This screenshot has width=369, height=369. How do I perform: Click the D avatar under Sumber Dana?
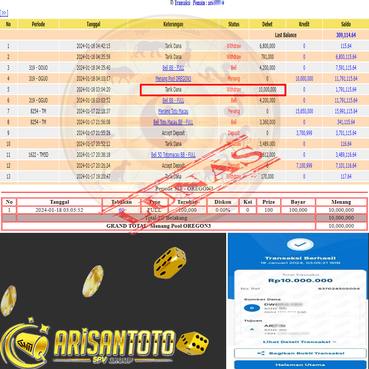pos(252,308)
